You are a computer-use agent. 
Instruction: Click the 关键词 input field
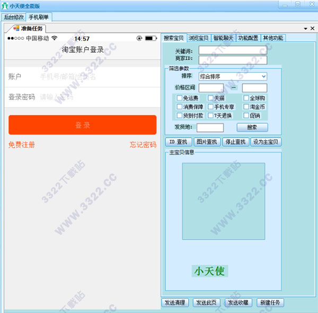tap(233, 50)
